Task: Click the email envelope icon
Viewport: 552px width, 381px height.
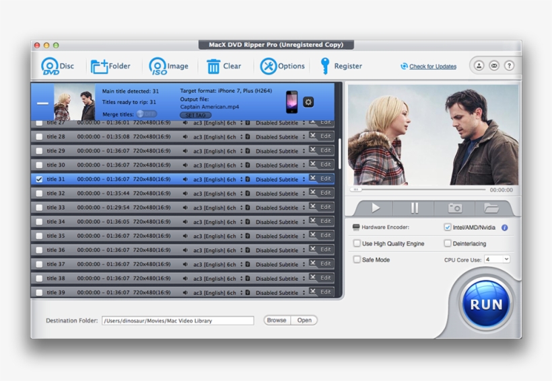Action: click(494, 66)
